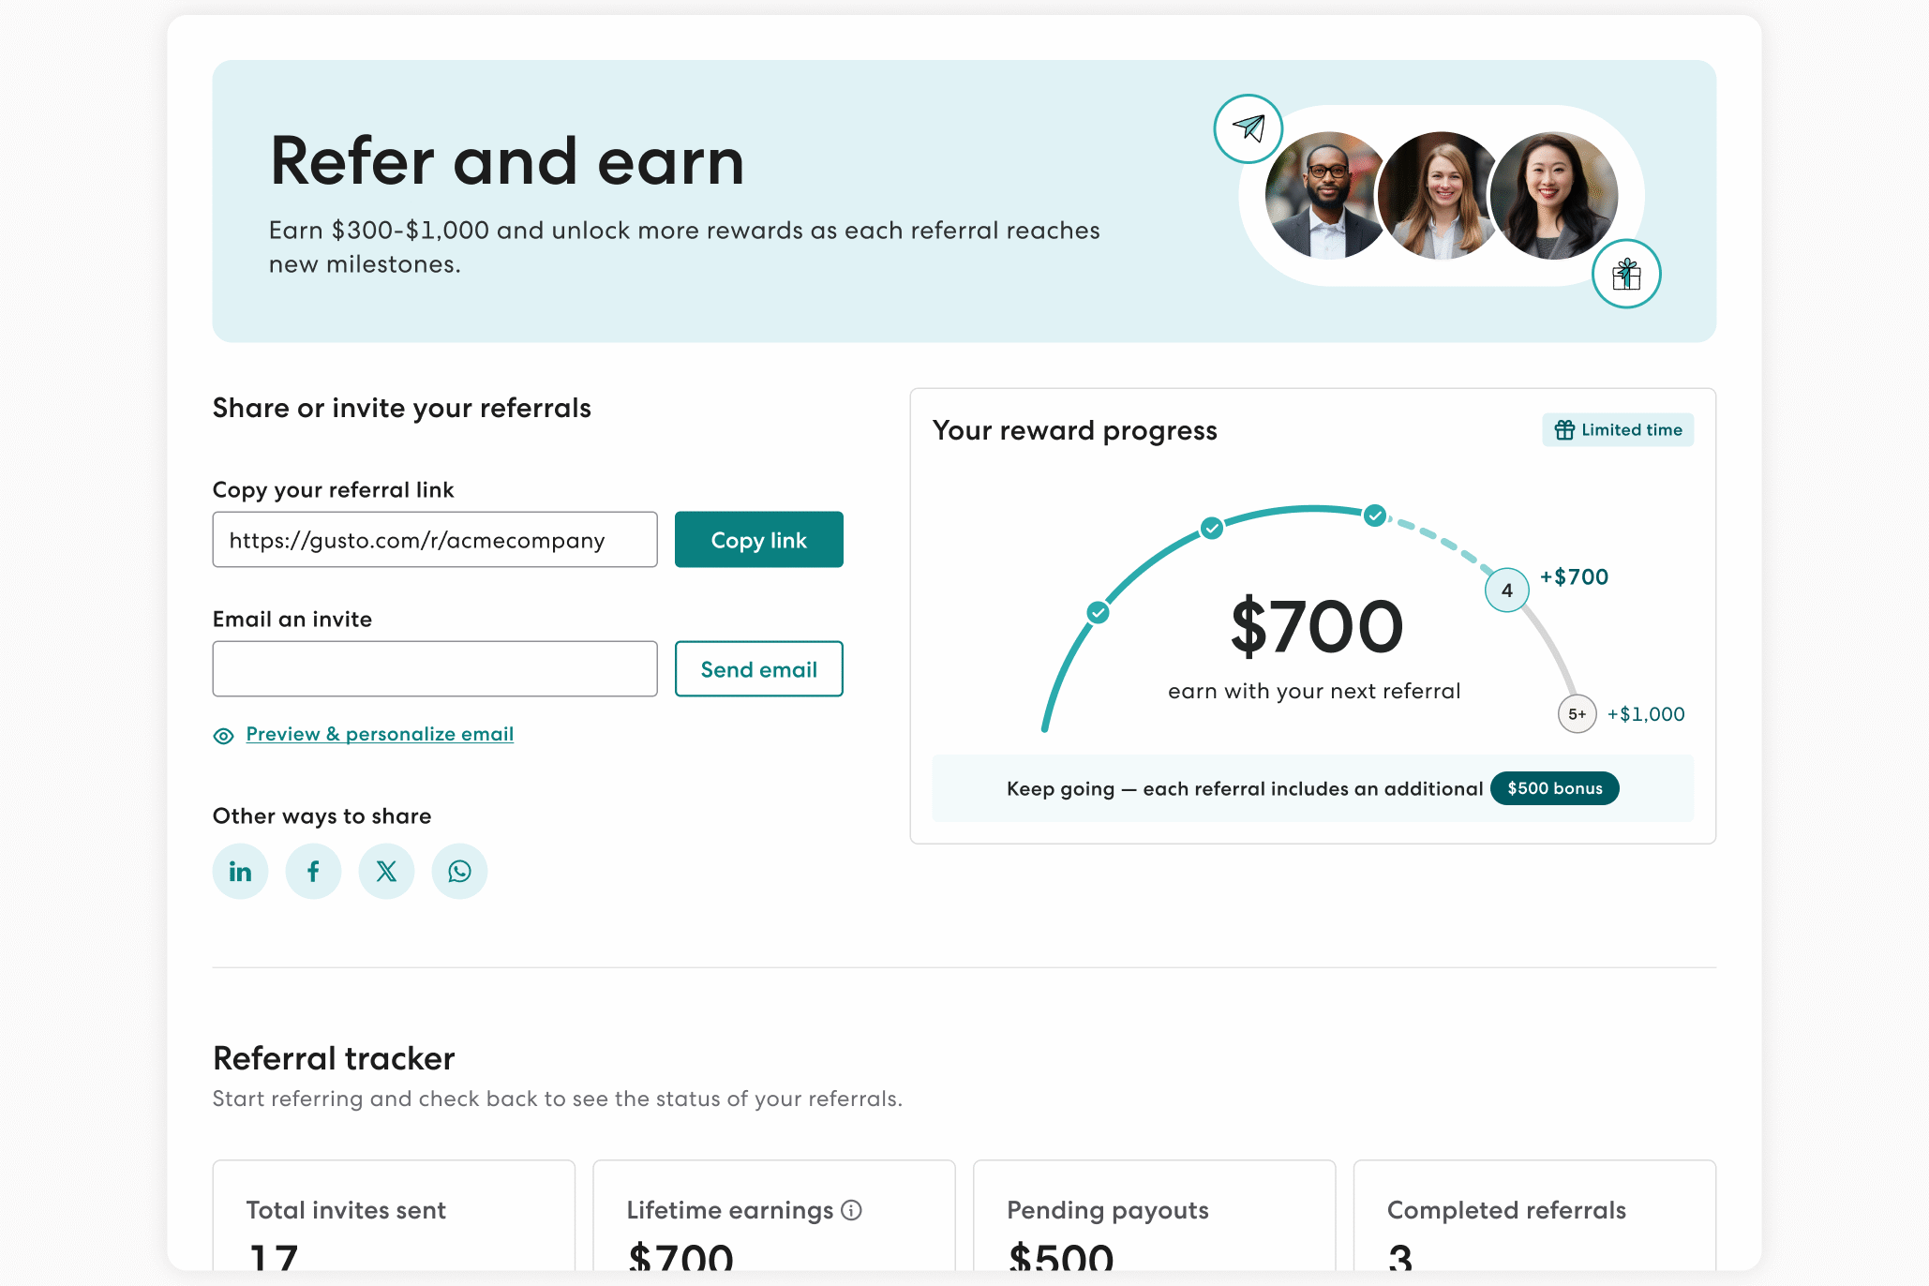
Task: Click the paper plane icon in banner
Action: point(1249,128)
